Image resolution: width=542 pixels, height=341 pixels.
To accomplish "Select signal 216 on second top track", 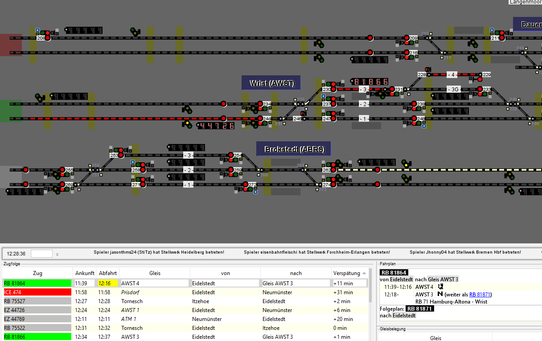I will [406, 53].
